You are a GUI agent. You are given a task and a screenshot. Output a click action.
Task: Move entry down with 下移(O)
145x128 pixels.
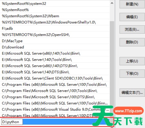pyautogui.click(x=132, y=74)
